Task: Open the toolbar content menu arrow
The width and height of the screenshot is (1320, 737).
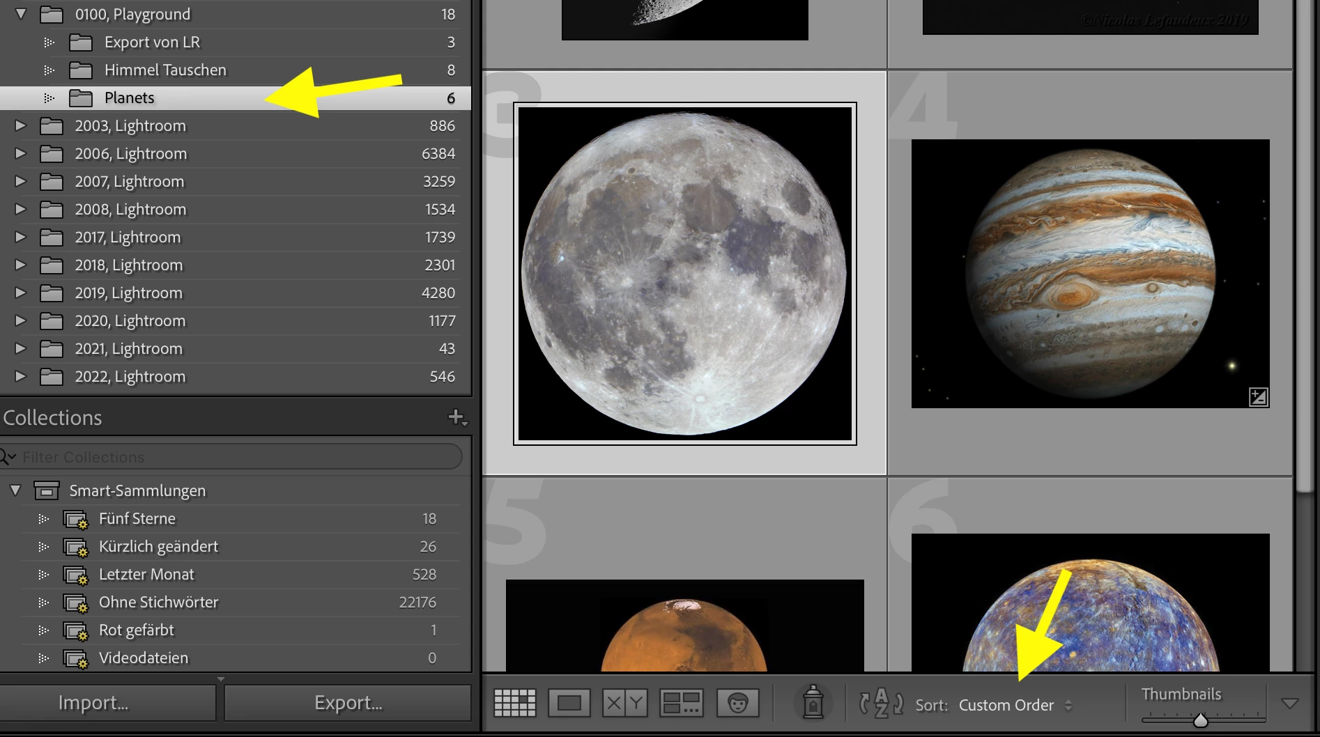Action: [x=1290, y=704]
